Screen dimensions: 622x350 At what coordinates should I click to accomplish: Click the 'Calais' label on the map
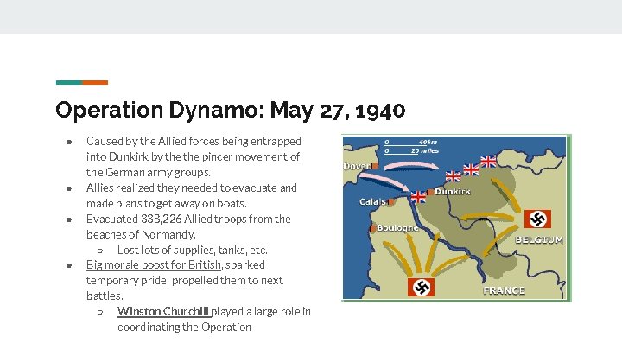click(x=372, y=202)
